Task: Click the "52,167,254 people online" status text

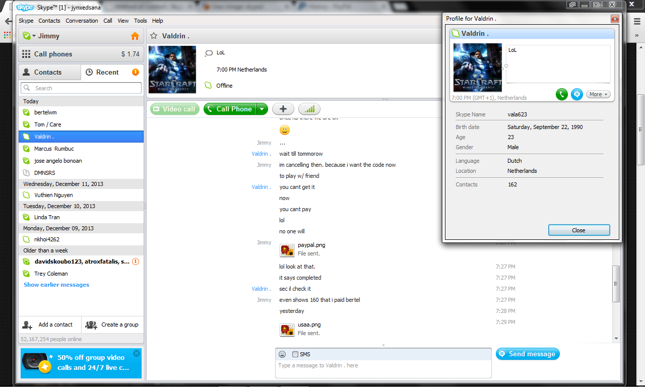Action: (51, 340)
